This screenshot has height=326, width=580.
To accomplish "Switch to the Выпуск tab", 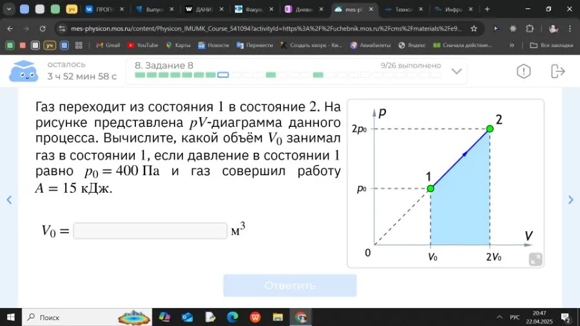I will pyautogui.click(x=149, y=9).
